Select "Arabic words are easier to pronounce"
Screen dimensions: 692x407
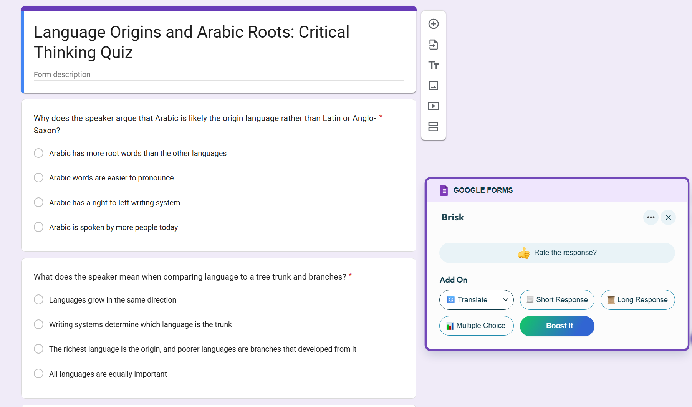pyautogui.click(x=39, y=178)
